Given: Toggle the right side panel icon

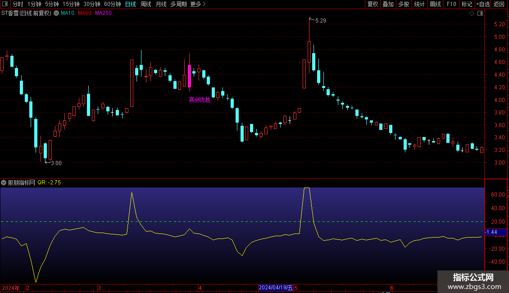Looking at the screenshot, I should coord(480,14).
